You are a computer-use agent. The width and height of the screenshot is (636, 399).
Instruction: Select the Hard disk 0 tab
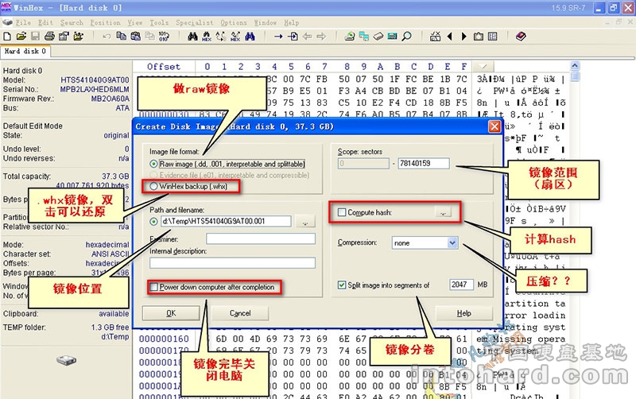25,51
